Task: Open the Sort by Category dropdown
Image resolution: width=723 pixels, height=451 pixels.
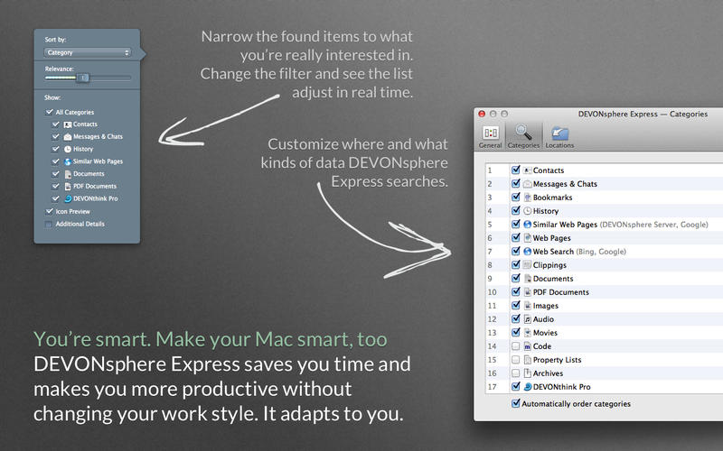Action: point(88,52)
